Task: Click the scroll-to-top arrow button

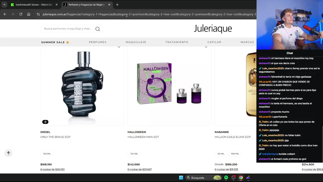Action: pyautogui.click(x=8, y=153)
